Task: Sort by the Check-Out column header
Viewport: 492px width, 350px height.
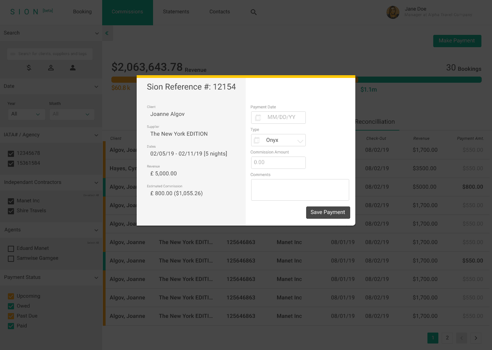Action: click(x=376, y=138)
